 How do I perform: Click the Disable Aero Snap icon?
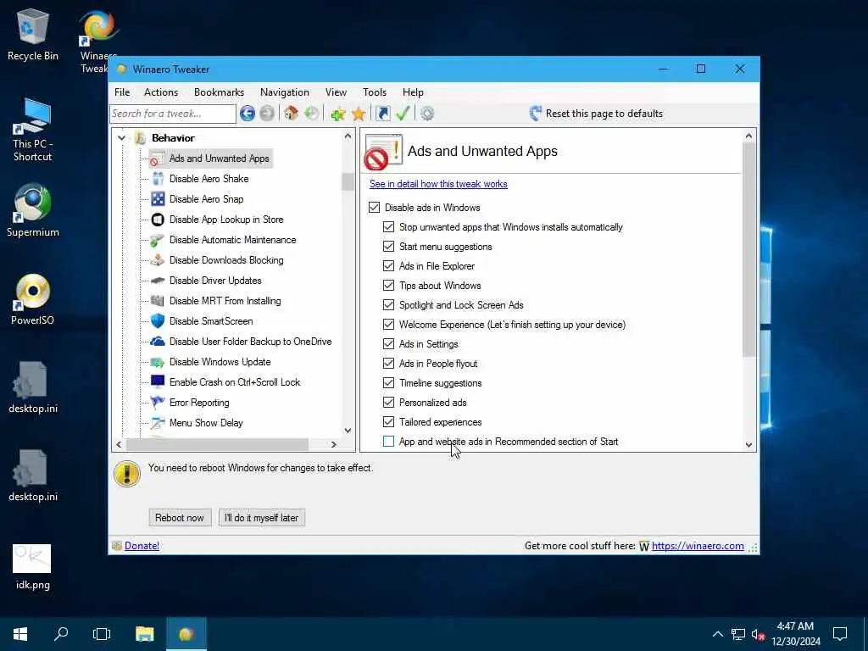(158, 198)
